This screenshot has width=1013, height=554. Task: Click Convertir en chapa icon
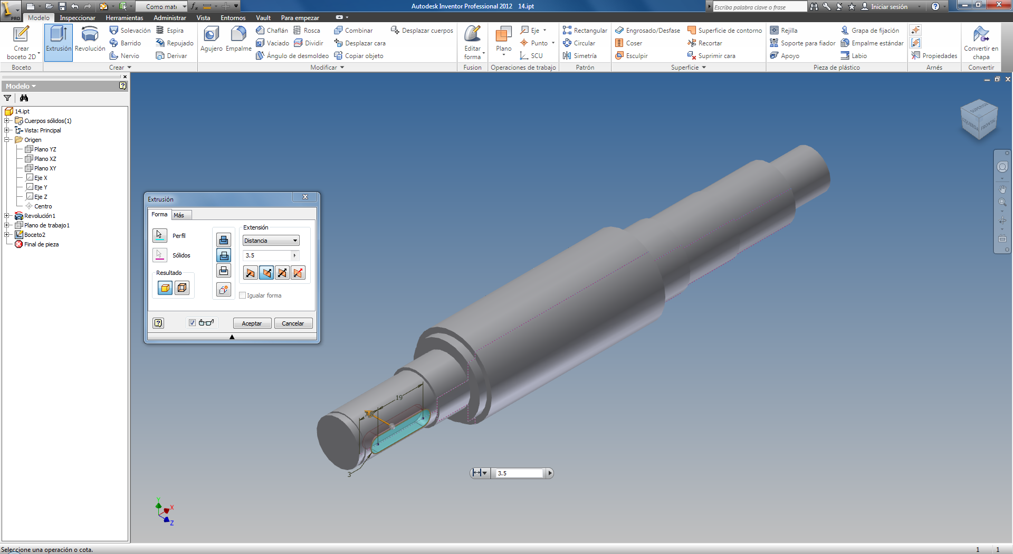click(981, 42)
